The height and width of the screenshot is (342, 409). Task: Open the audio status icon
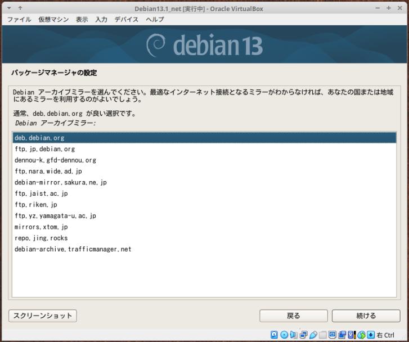click(294, 335)
